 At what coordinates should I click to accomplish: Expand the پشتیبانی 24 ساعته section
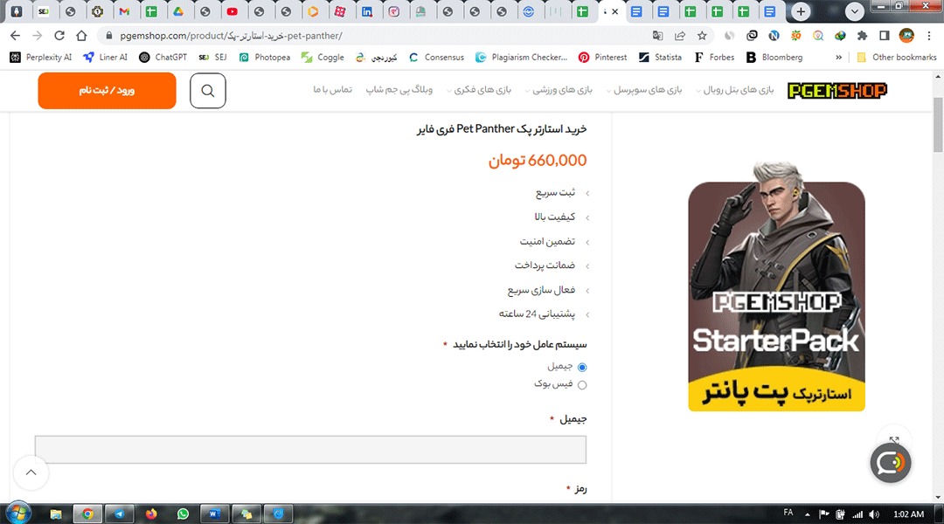(x=540, y=314)
